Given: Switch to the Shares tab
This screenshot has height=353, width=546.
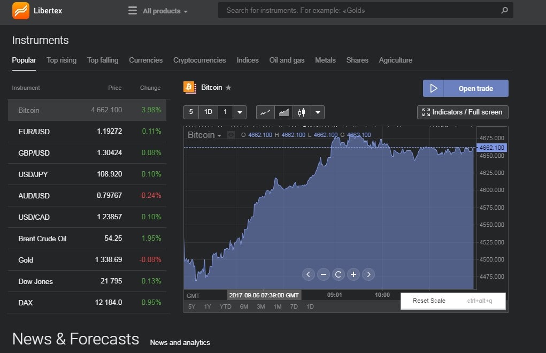Looking at the screenshot, I should click(357, 60).
